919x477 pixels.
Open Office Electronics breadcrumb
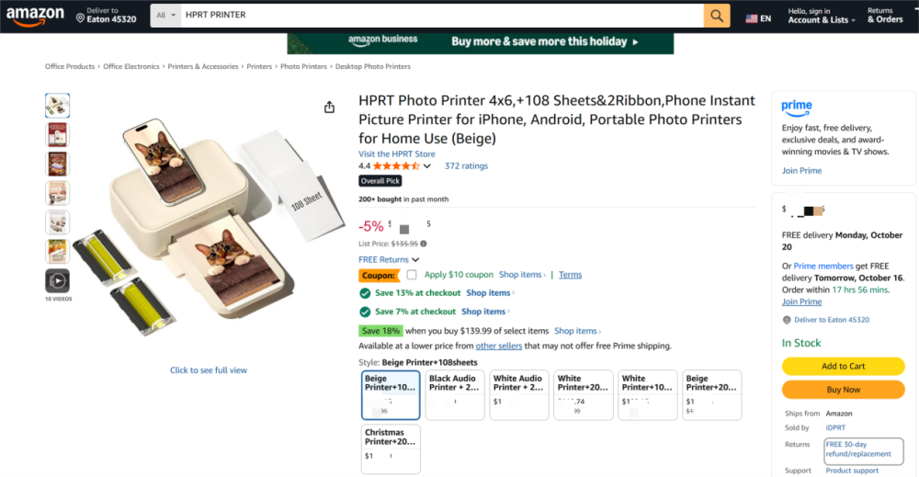pyautogui.click(x=131, y=67)
